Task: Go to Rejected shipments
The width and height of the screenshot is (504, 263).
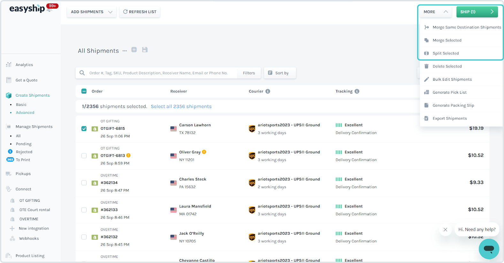Action: (24, 152)
